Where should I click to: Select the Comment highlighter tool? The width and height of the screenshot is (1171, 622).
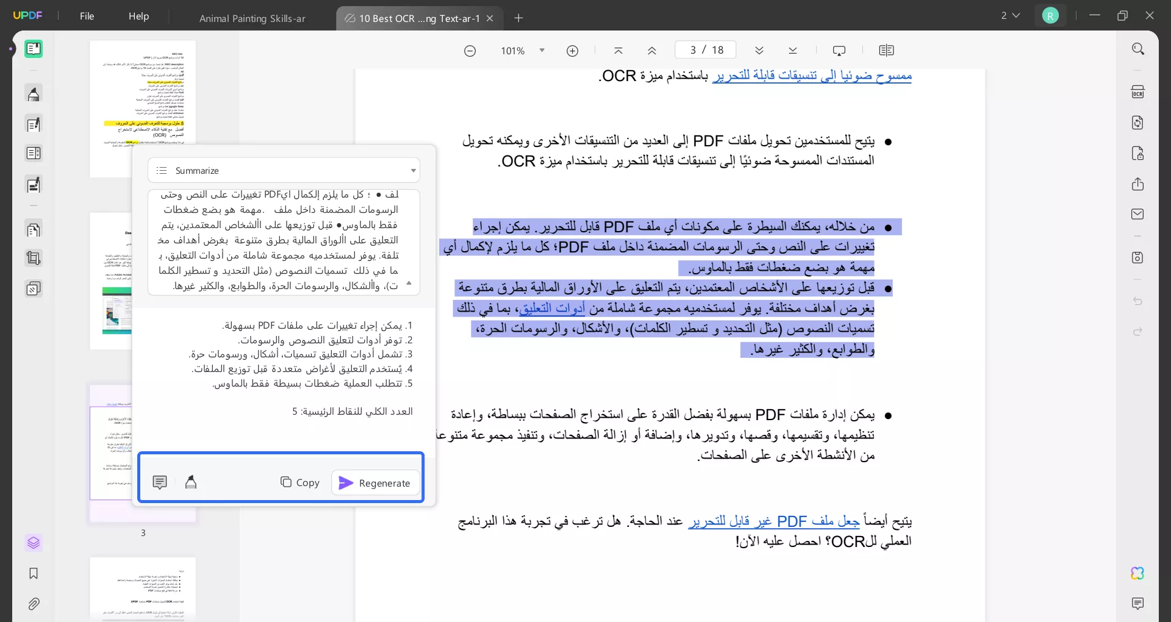34,94
